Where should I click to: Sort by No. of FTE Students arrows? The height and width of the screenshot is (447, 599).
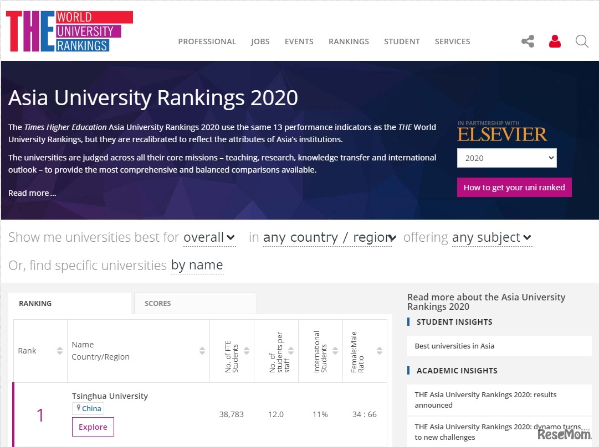point(247,351)
